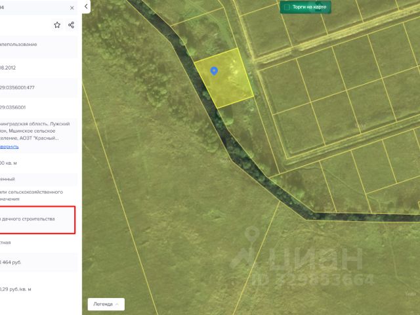Share the parcel via share icon
The width and height of the screenshot is (420, 315).
(x=71, y=25)
